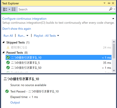Screen dimensions: 117x108
Task: Select test 二つの値を引き算する_10 row
Action: point(58,57)
